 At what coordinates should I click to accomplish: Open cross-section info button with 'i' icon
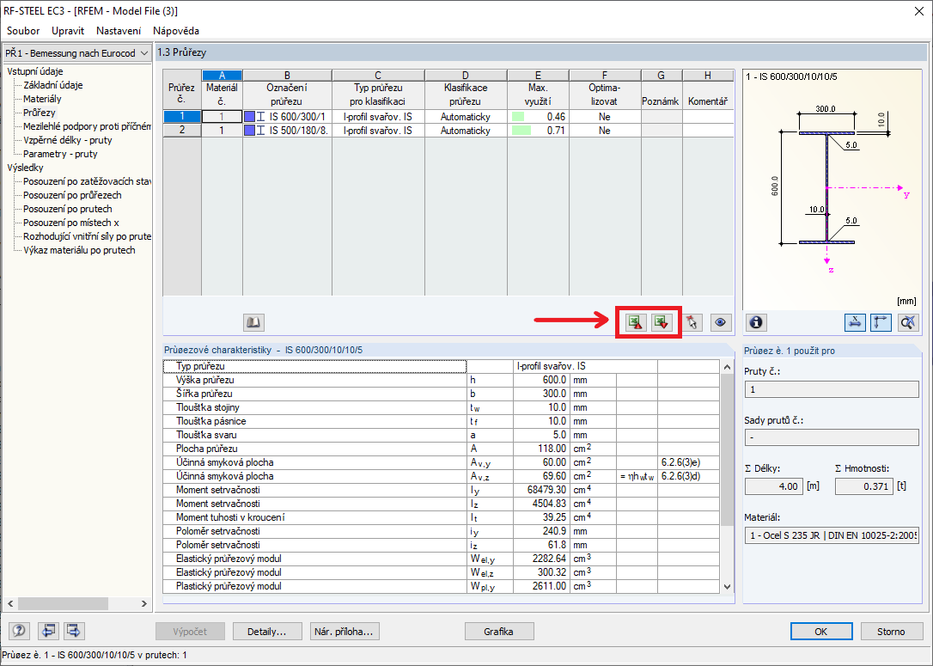click(756, 322)
